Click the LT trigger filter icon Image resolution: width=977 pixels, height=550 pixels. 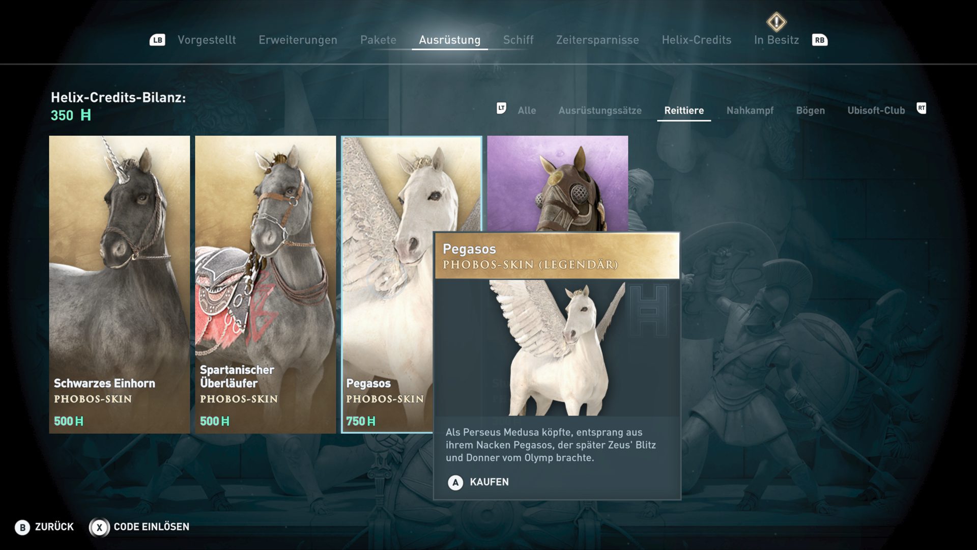coord(501,108)
